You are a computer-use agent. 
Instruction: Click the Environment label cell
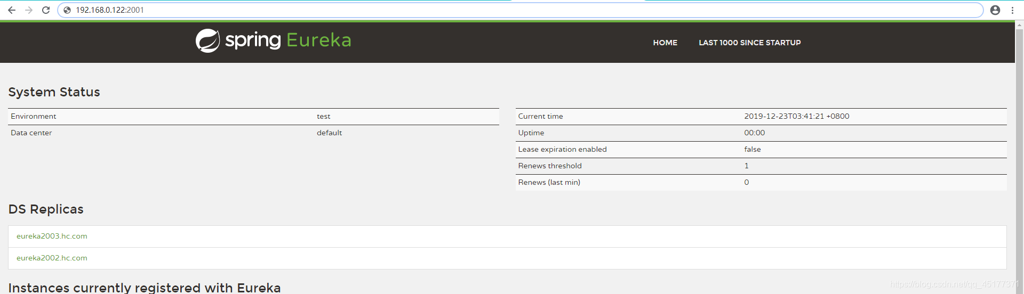pos(34,116)
